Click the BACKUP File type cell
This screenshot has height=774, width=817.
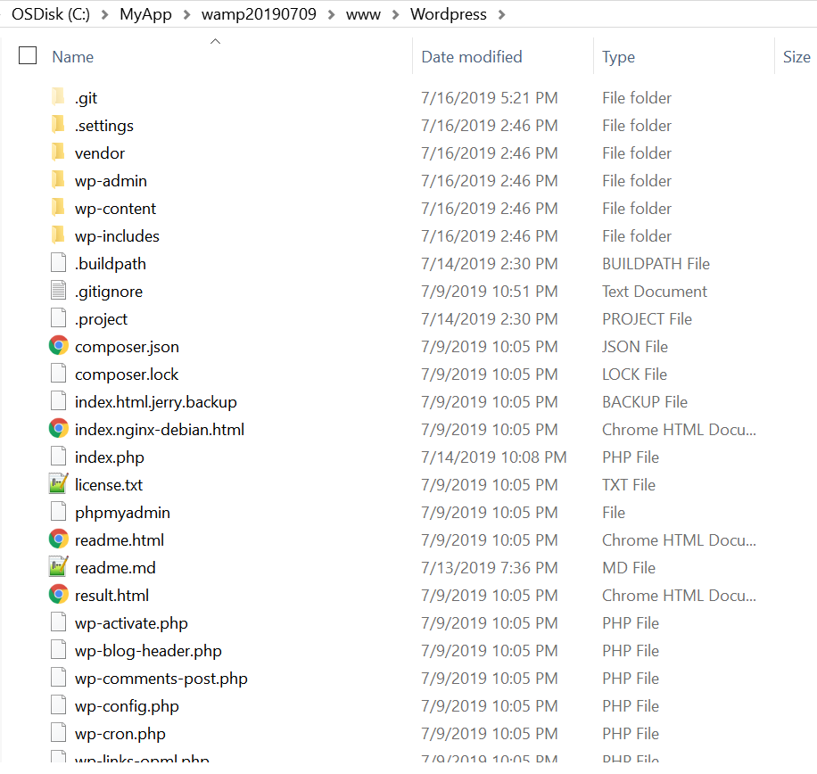[x=645, y=401]
